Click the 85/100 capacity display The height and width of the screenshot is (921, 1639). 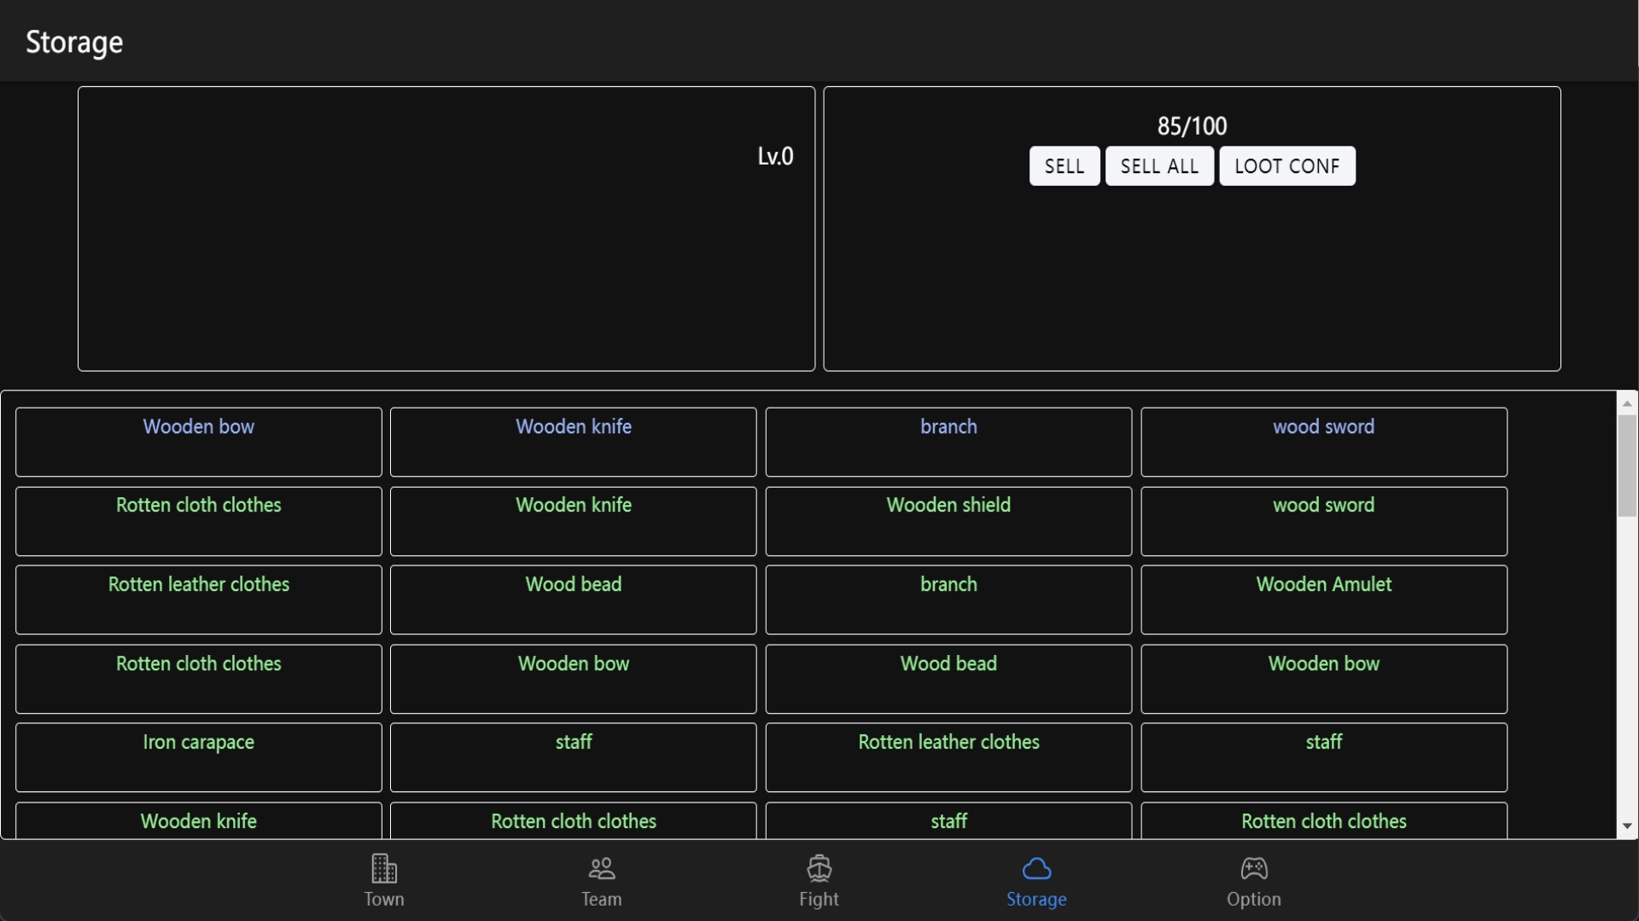pos(1191,125)
